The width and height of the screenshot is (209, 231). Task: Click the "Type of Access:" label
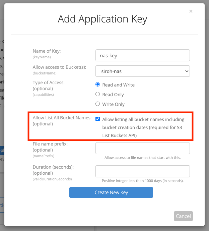pyautogui.click(x=49, y=82)
